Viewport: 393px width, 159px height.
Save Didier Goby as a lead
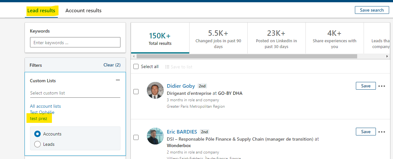[366, 86]
